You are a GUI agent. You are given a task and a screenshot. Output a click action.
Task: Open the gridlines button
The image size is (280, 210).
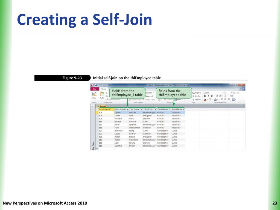(x=234, y=100)
